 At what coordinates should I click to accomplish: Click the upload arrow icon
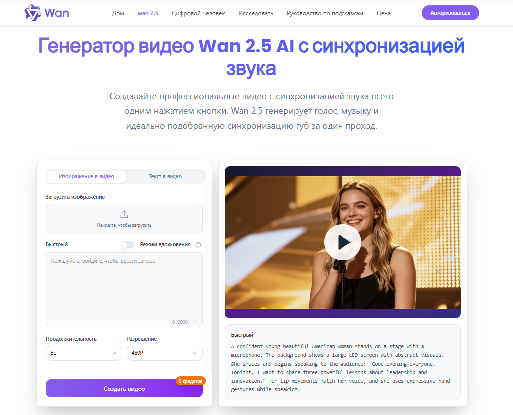pyautogui.click(x=124, y=214)
